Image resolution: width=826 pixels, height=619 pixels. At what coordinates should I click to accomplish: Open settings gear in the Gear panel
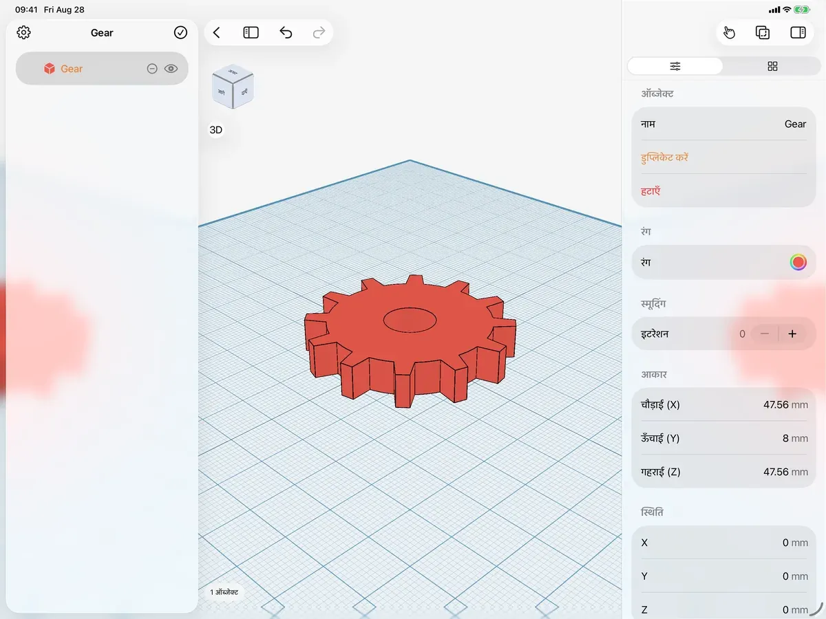click(24, 32)
